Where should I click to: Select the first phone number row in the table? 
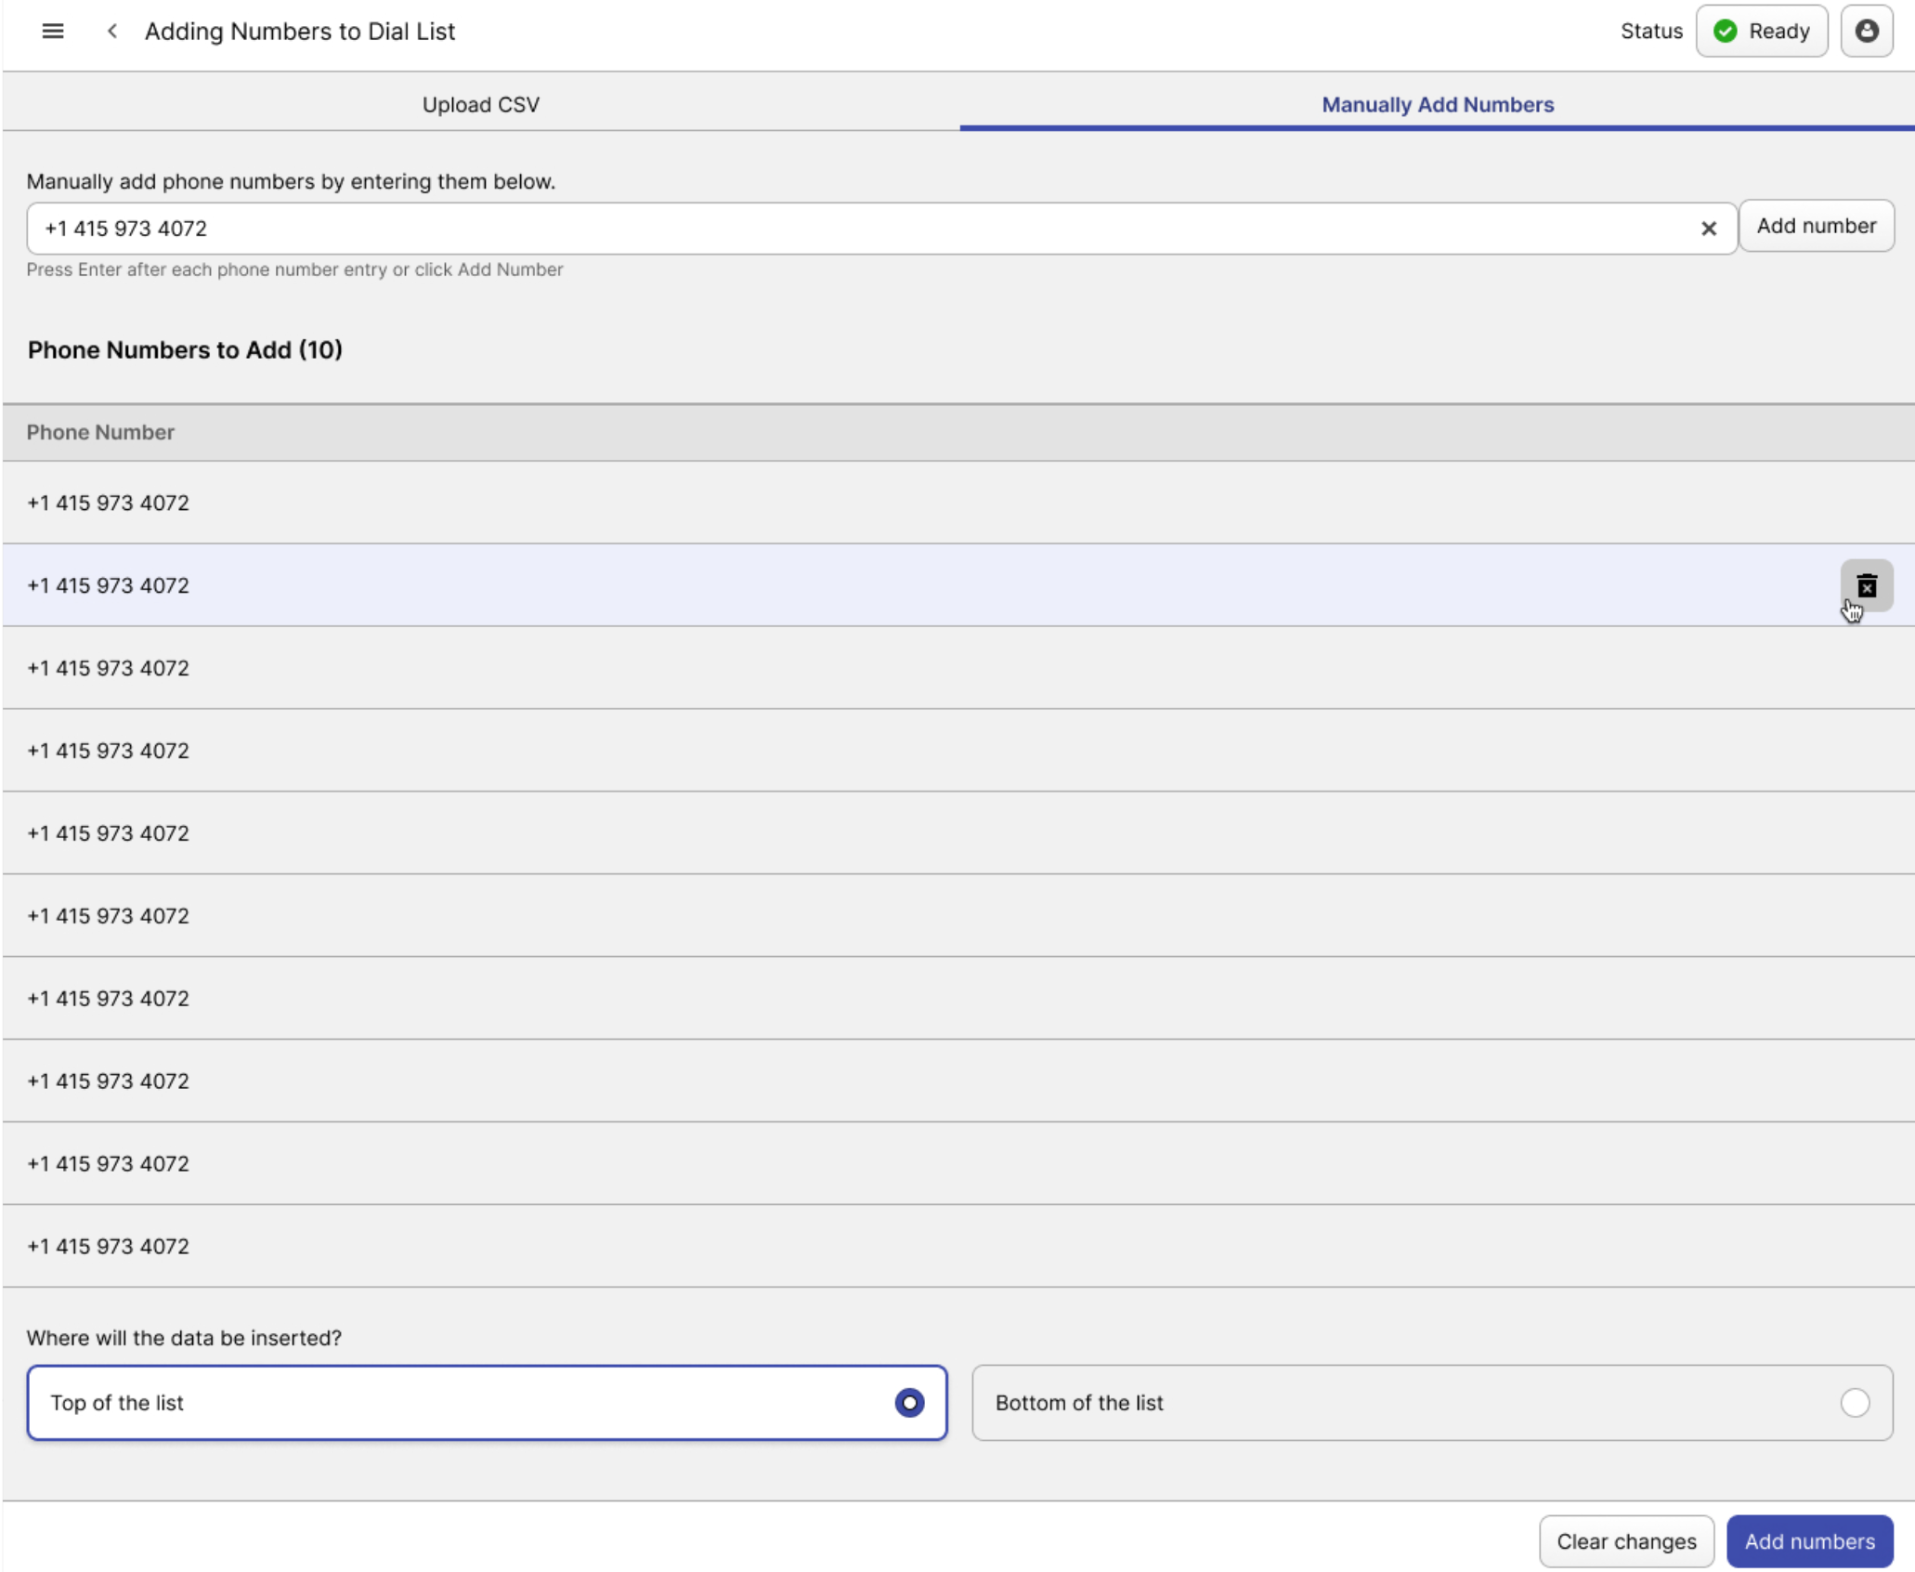click(108, 503)
